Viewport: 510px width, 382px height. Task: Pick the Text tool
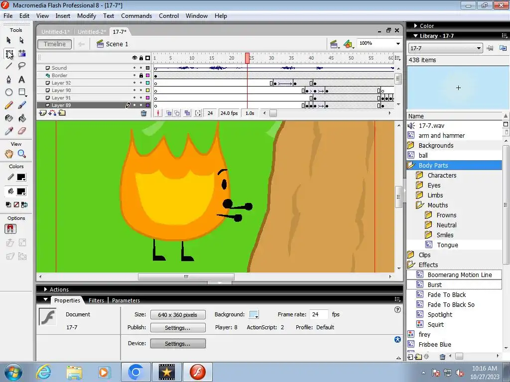(x=22, y=79)
